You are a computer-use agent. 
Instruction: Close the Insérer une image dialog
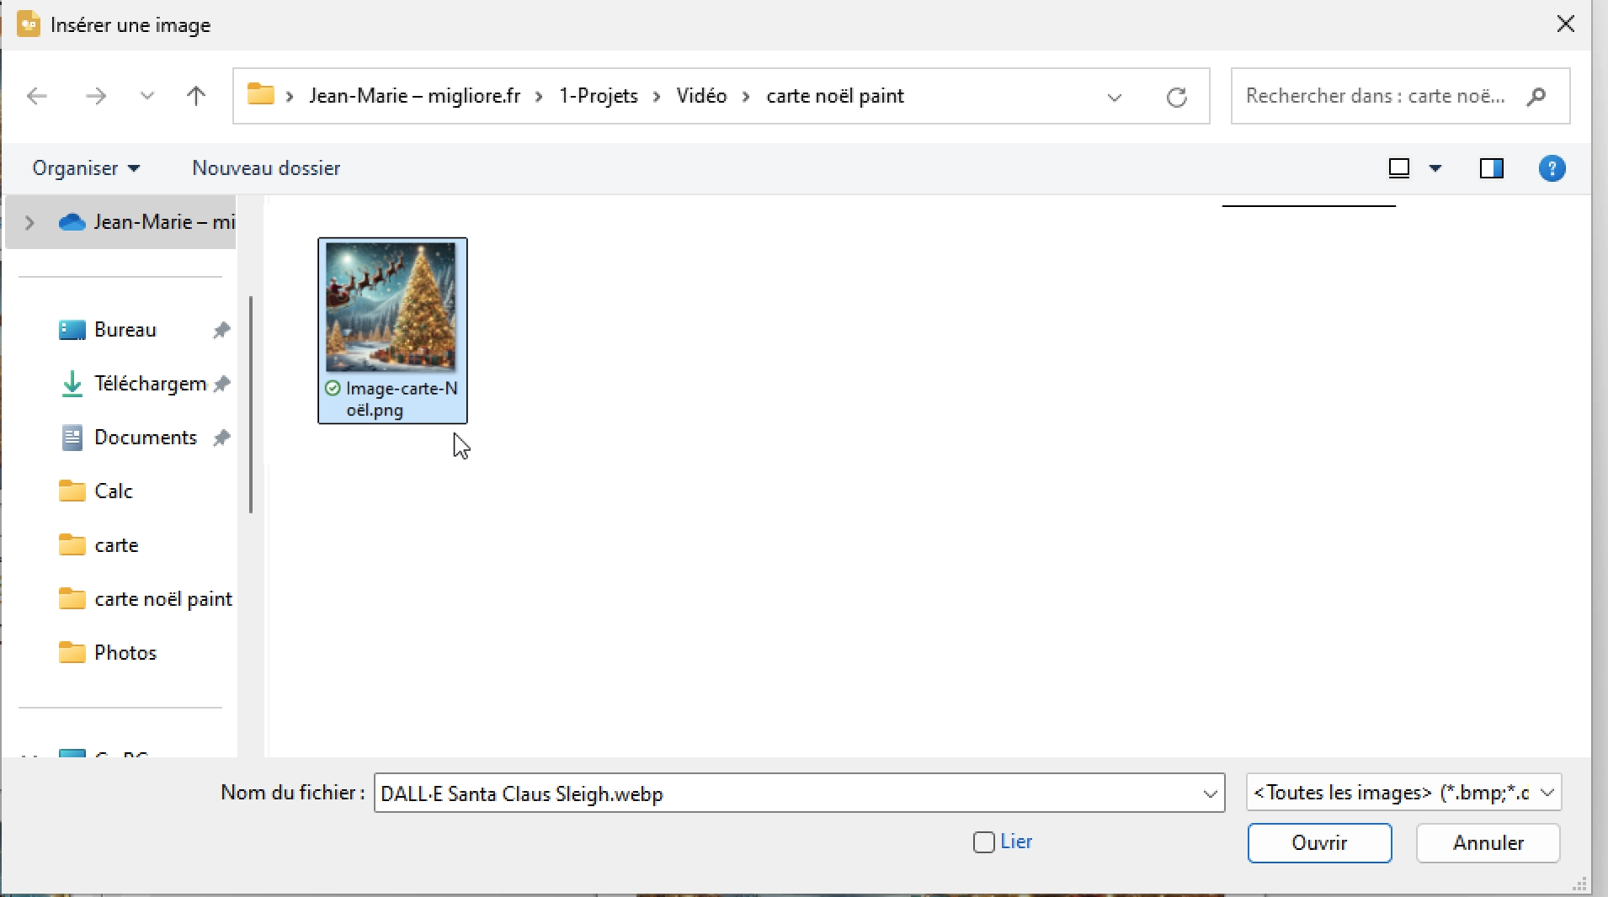click(1566, 24)
